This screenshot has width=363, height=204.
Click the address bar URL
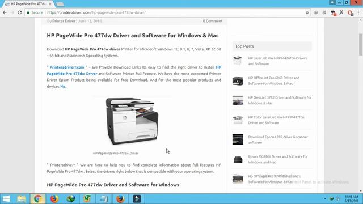click(96, 12)
